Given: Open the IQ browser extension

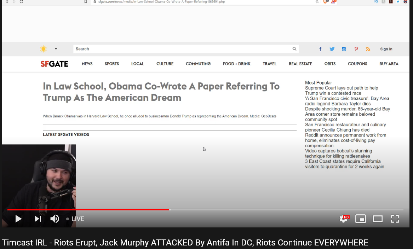Looking at the screenshot, I should 376,1.
